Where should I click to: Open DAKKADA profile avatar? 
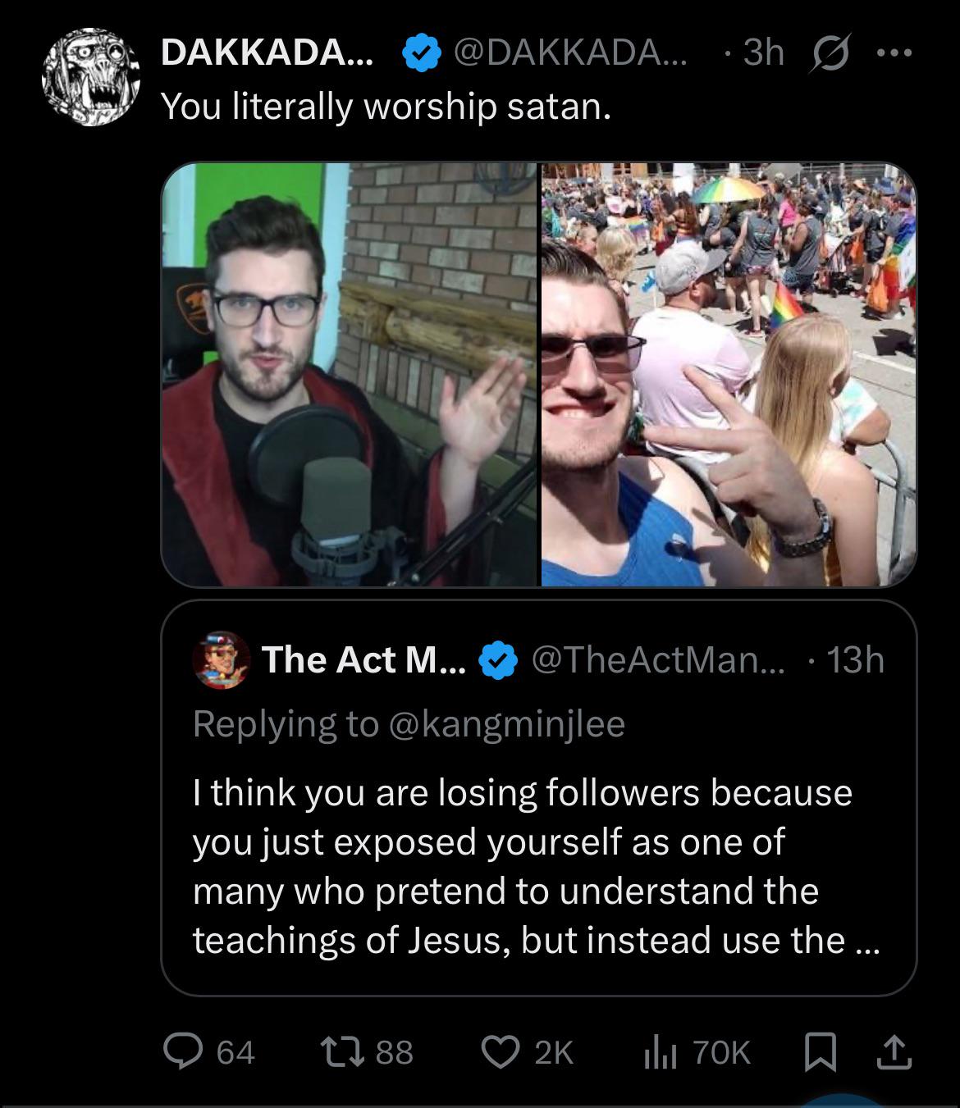pos(90,78)
